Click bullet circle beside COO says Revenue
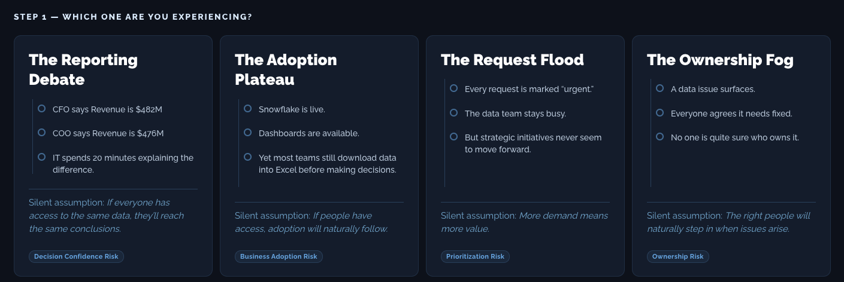This screenshot has width=844, height=282. click(41, 133)
